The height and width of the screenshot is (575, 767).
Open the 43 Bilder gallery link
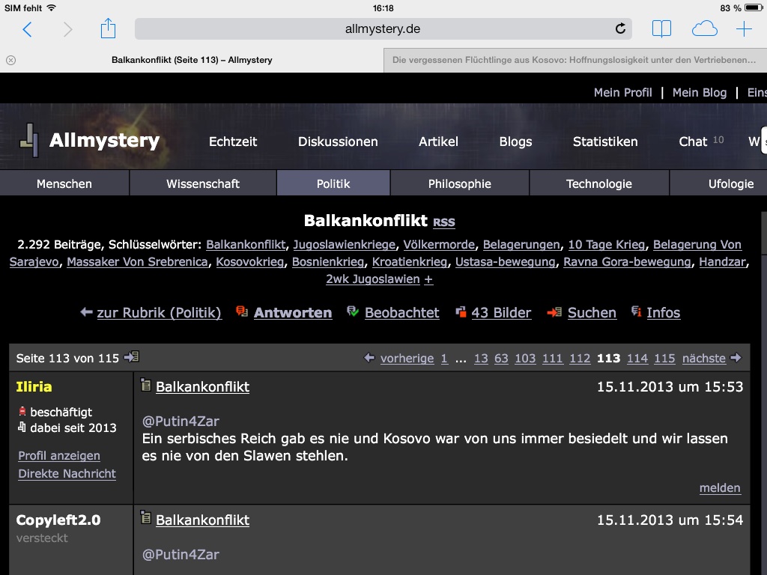click(501, 312)
